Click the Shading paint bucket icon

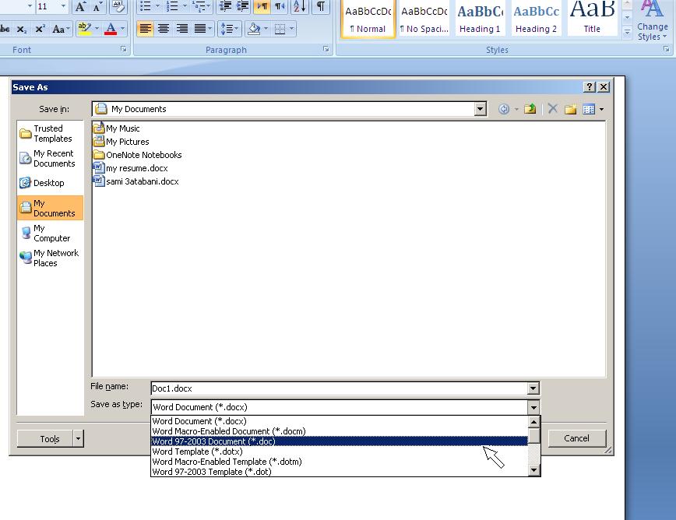click(253, 29)
